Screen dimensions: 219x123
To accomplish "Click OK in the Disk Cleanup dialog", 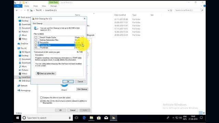I will pyautogui.click(x=68, y=81).
